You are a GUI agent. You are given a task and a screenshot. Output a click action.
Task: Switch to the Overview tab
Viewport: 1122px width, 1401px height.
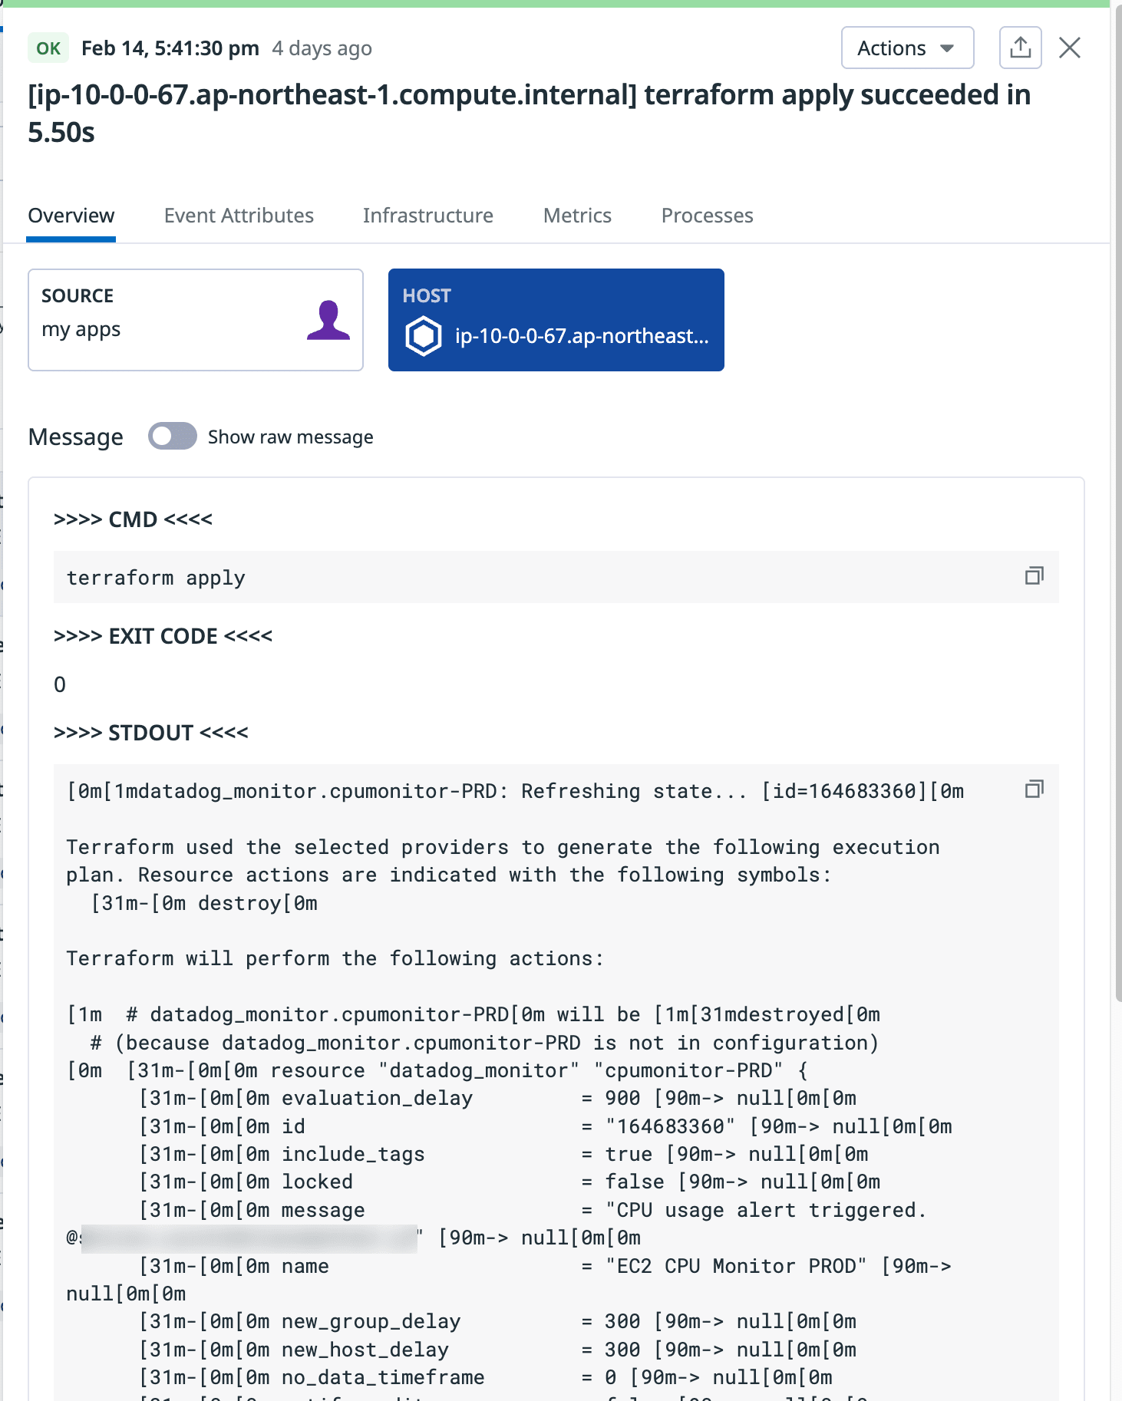pyautogui.click(x=71, y=216)
